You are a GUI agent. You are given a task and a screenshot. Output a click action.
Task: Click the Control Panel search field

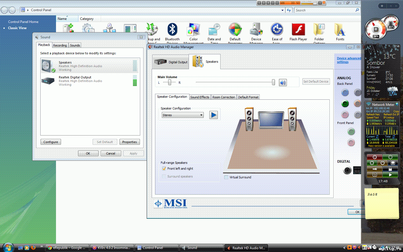click(x=325, y=10)
